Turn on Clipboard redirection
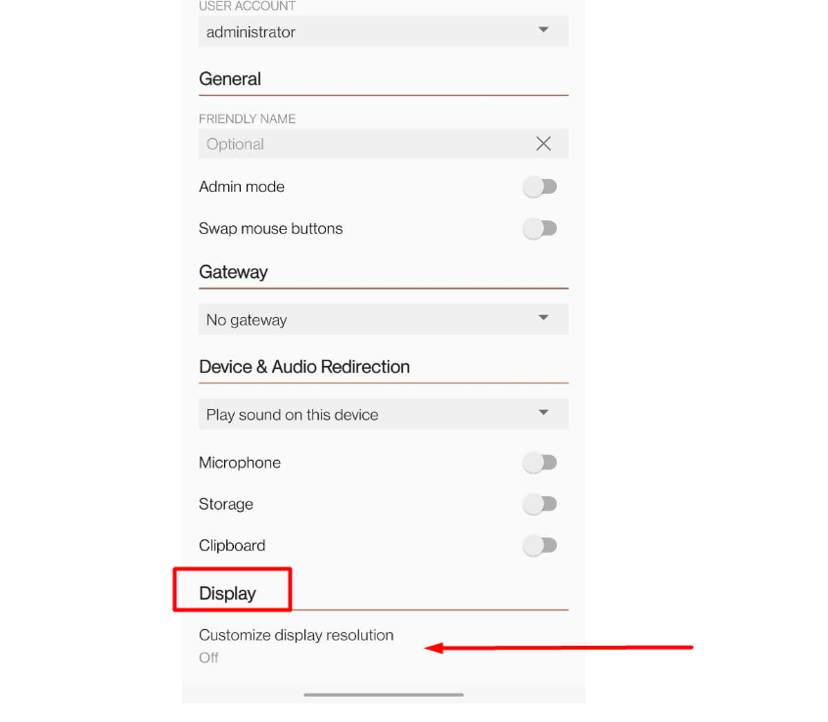The width and height of the screenshot is (828, 722). coord(539,545)
